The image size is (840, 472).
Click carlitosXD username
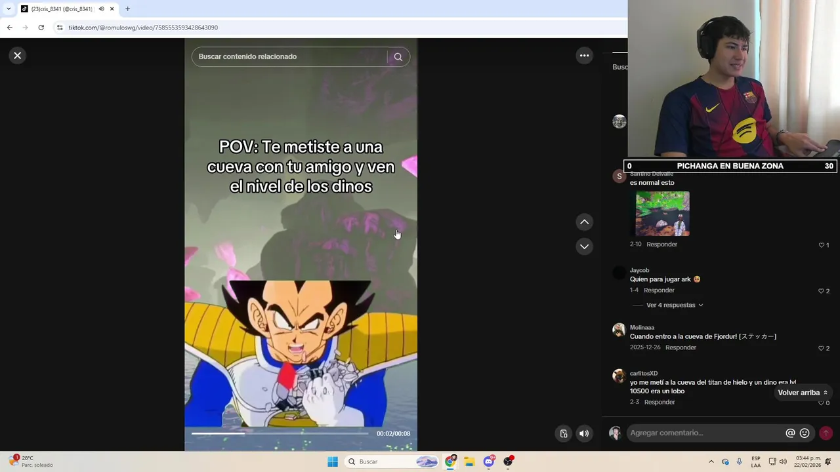(644, 373)
